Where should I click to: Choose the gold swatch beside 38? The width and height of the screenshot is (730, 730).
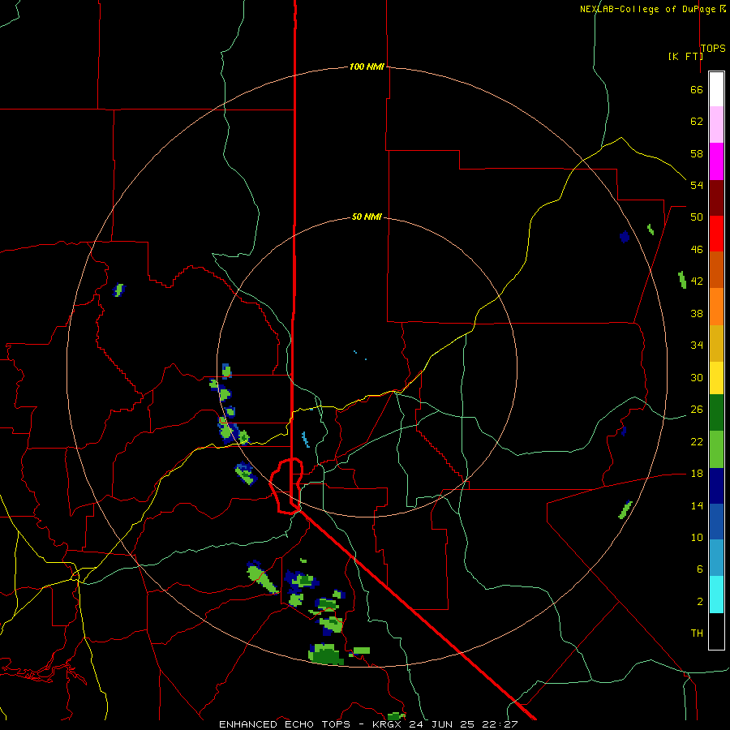tap(716, 344)
